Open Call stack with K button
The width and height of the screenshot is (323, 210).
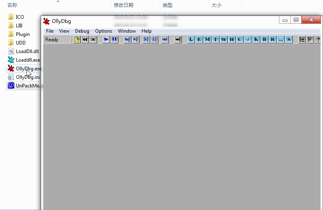(x=256, y=39)
